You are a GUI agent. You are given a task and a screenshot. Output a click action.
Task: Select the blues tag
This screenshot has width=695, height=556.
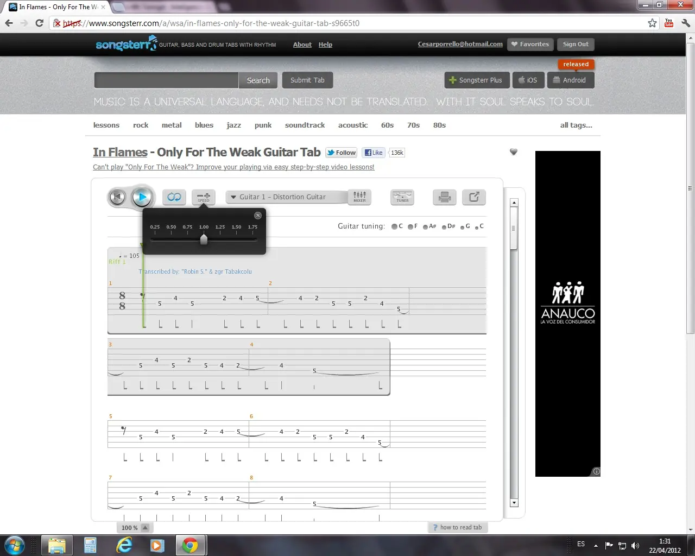(x=204, y=125)
